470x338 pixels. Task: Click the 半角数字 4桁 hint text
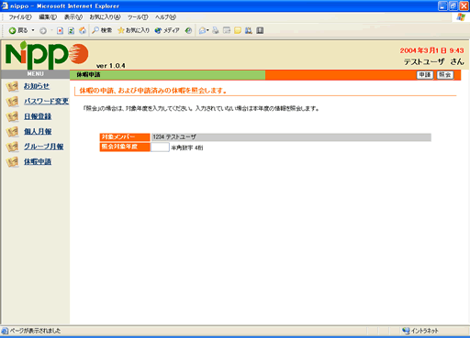click(187, 147)
